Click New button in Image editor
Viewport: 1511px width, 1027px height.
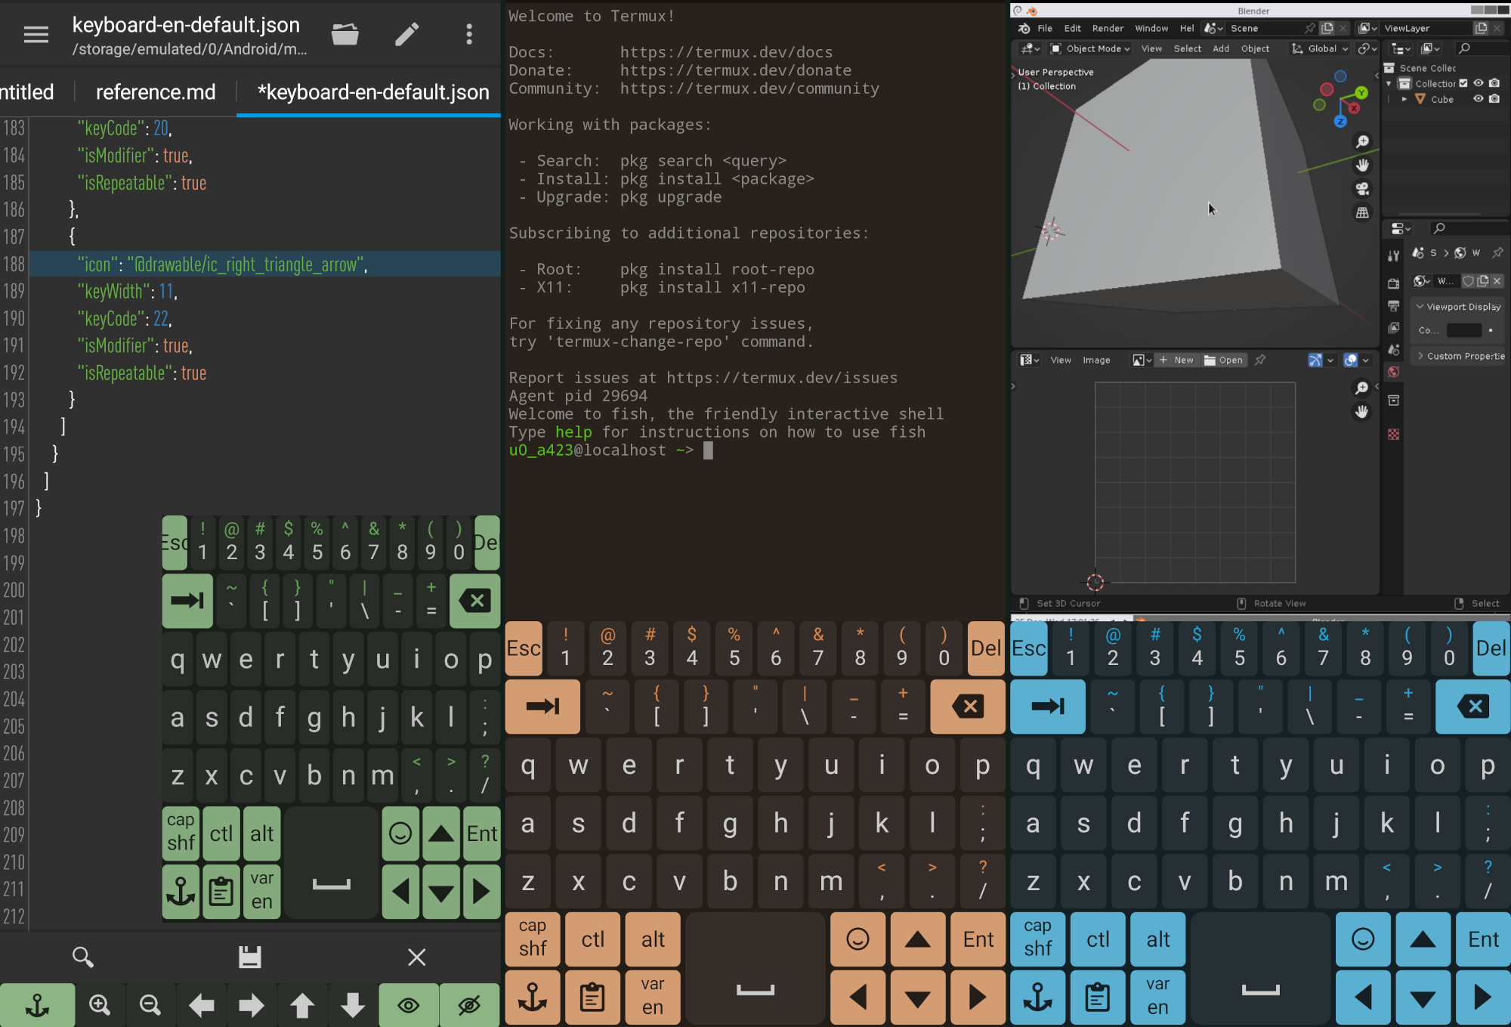1177,360
